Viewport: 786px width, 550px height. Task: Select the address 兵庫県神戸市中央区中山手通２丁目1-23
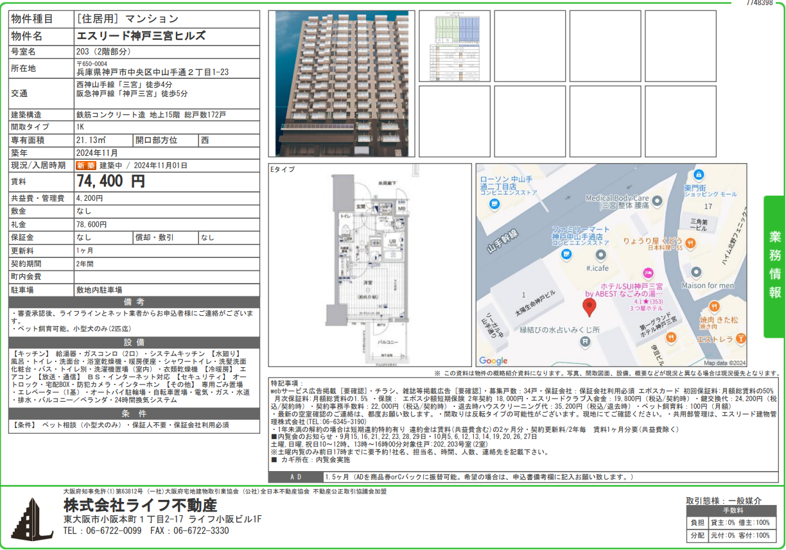pyautogui.click(x=152, y=73)
